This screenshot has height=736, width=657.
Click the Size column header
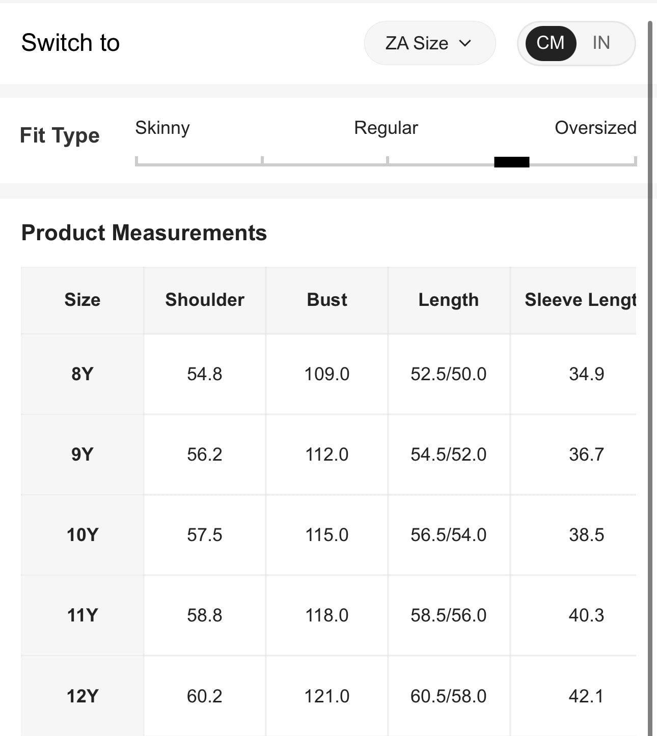(x=82, y=300)
